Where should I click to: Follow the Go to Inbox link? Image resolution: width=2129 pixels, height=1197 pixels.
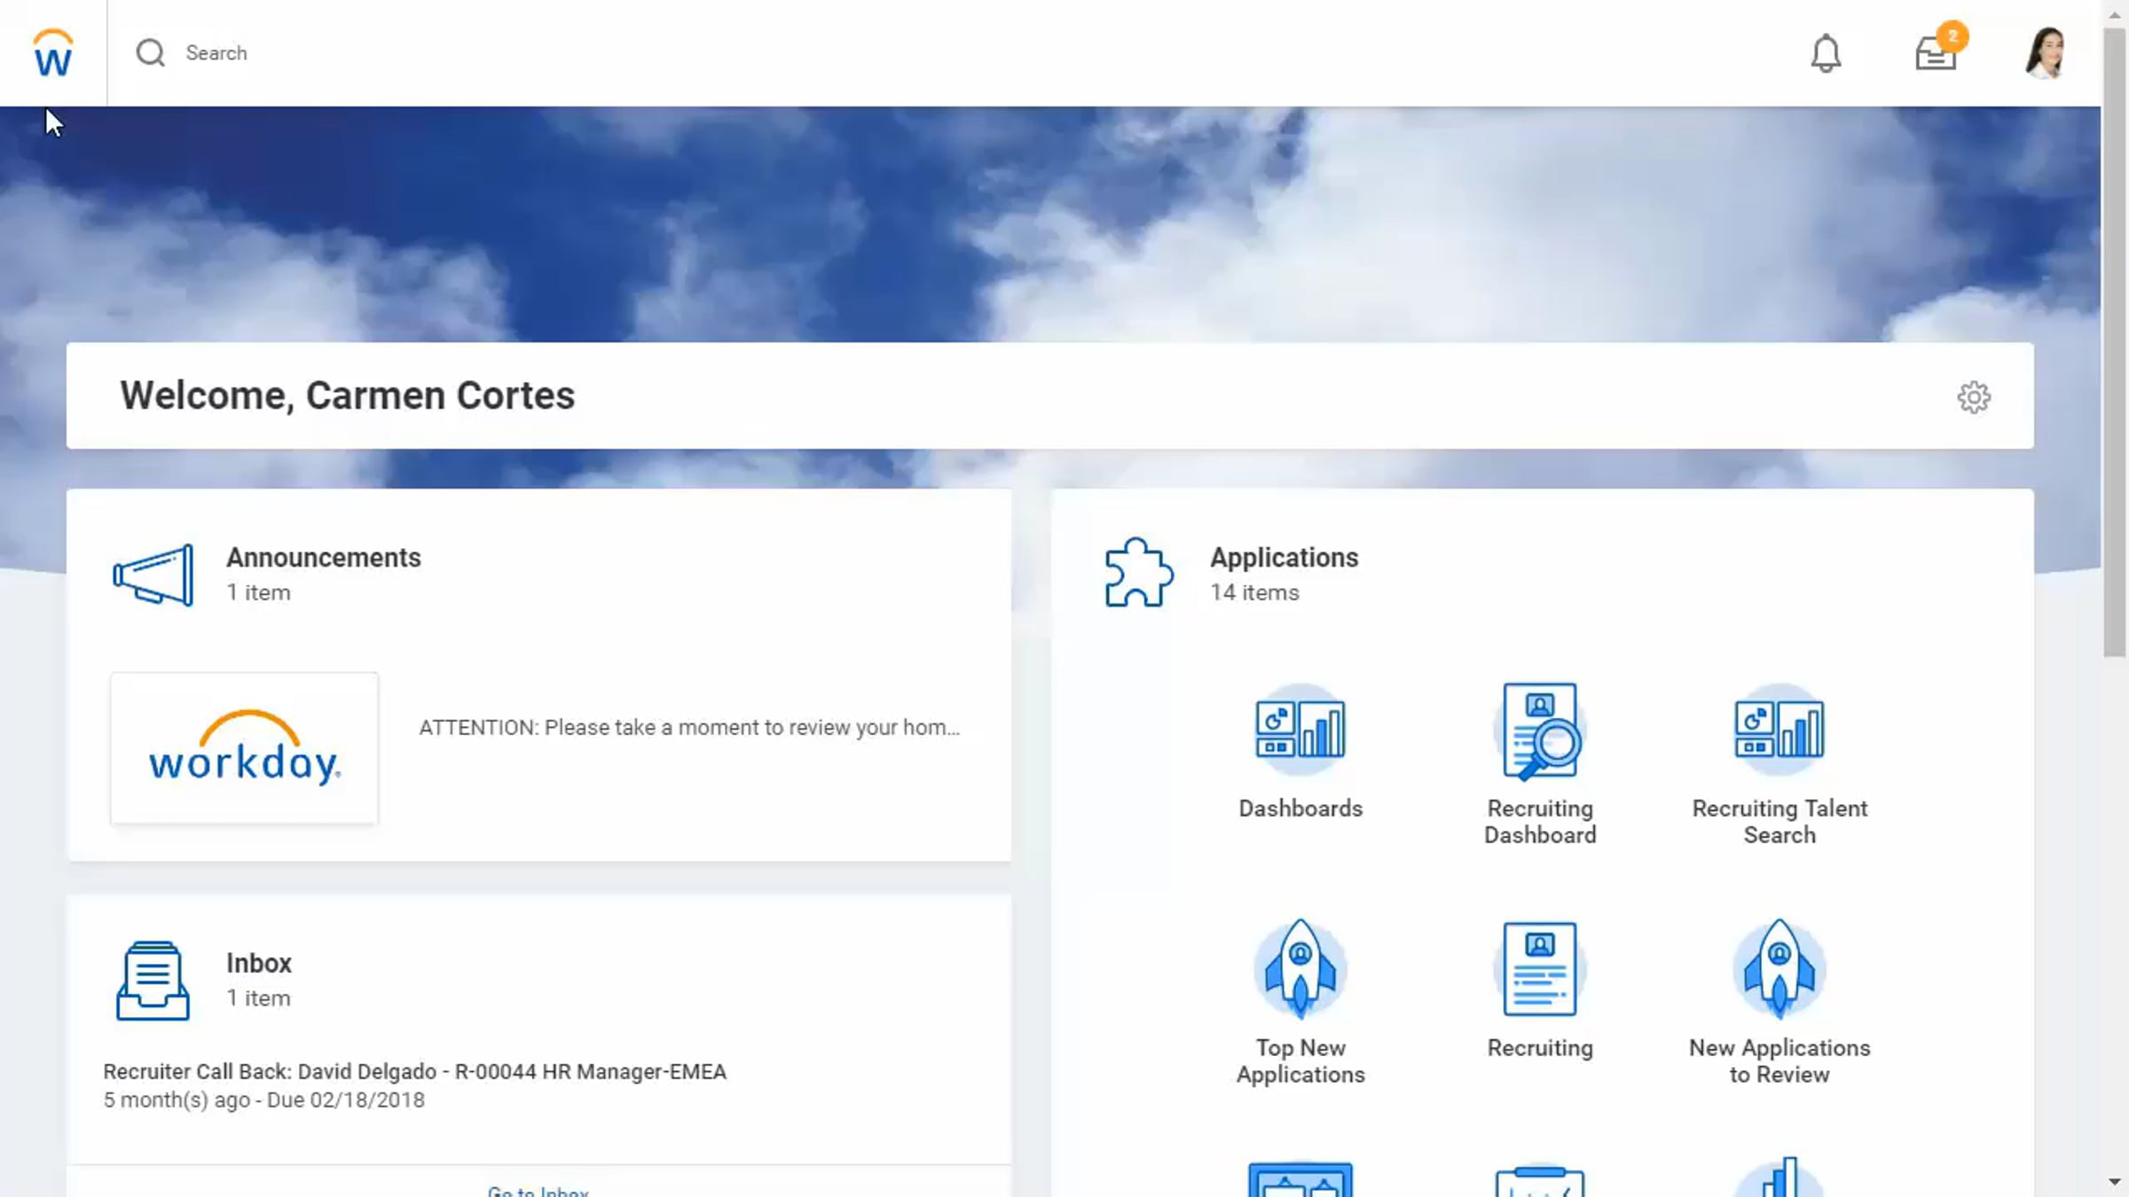[x=538, y=1190]
